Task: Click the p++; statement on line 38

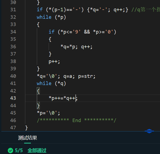Action: 54,62
